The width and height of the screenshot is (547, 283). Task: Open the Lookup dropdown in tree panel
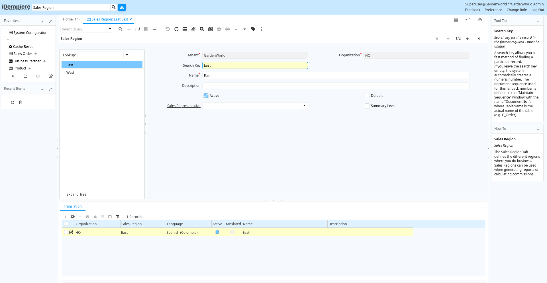(127, 55)
